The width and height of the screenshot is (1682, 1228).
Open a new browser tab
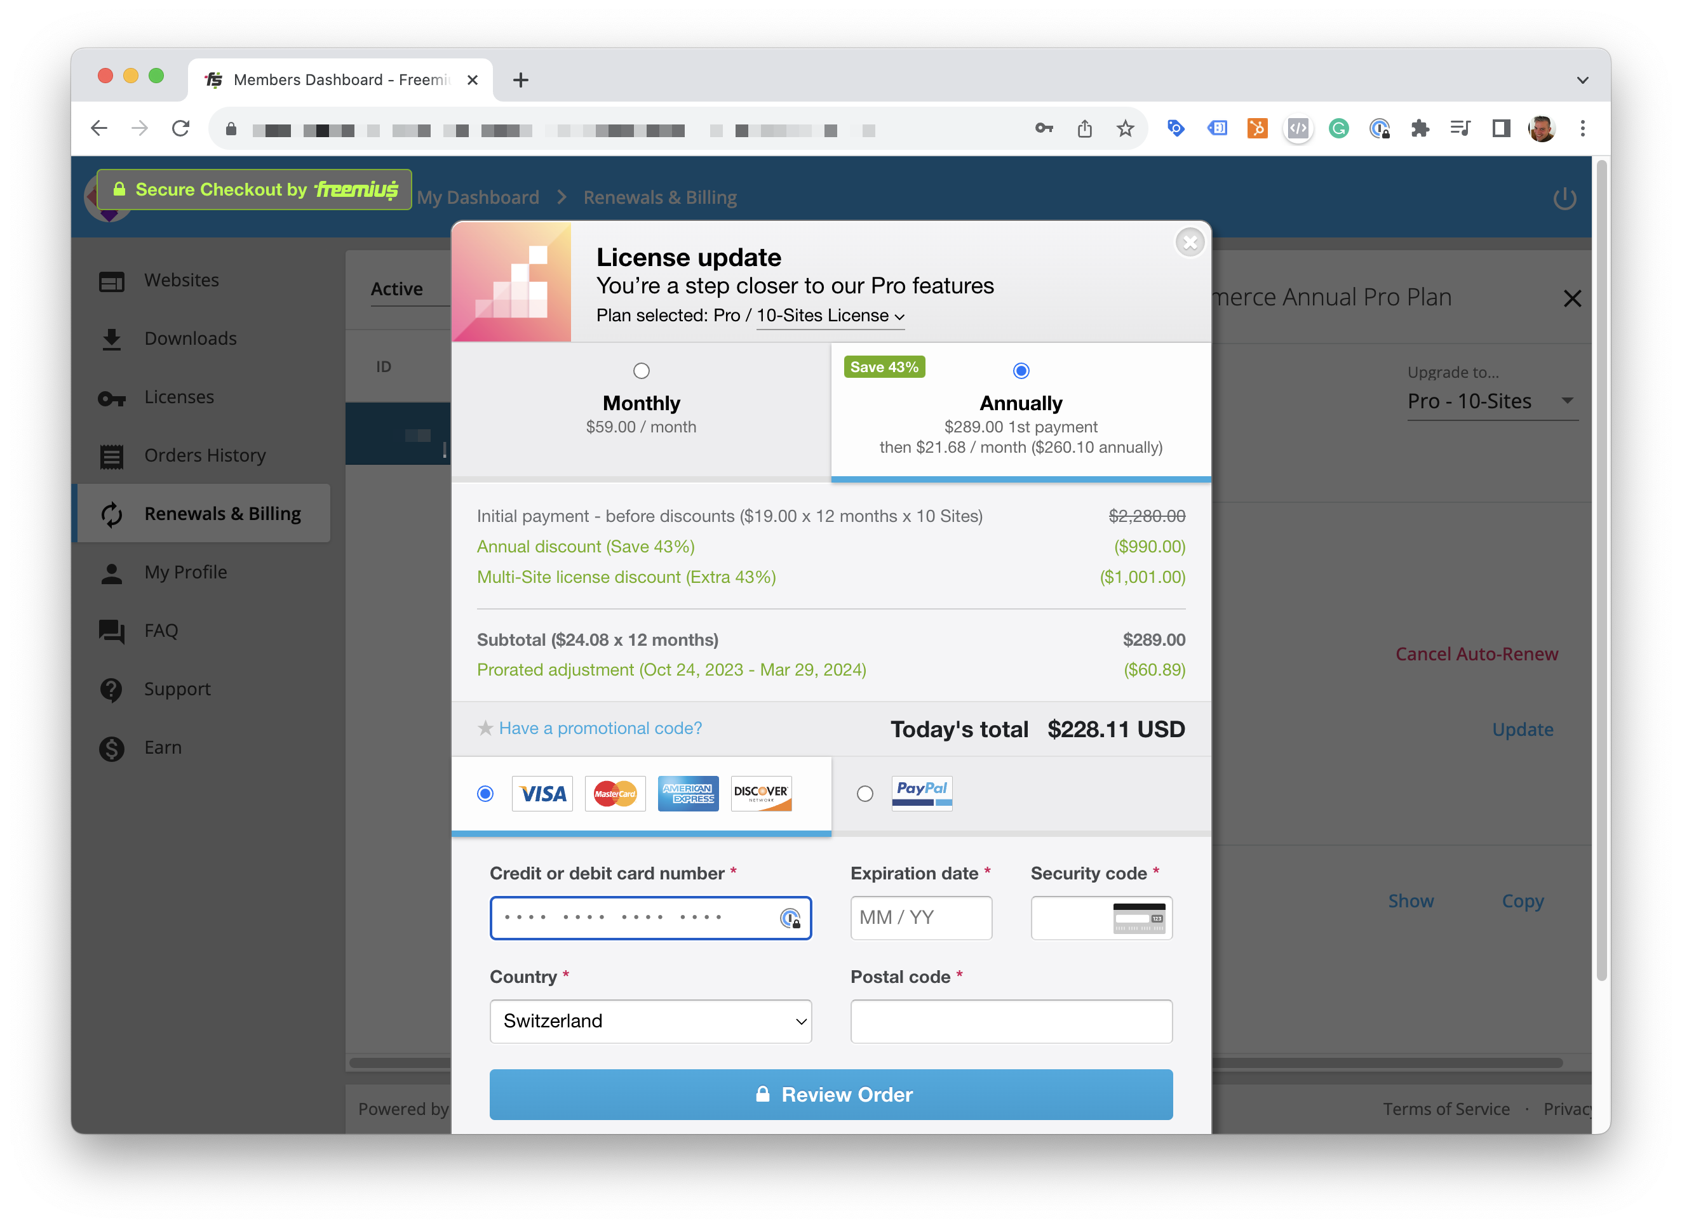pyautogui.click(x=520, y=79)
